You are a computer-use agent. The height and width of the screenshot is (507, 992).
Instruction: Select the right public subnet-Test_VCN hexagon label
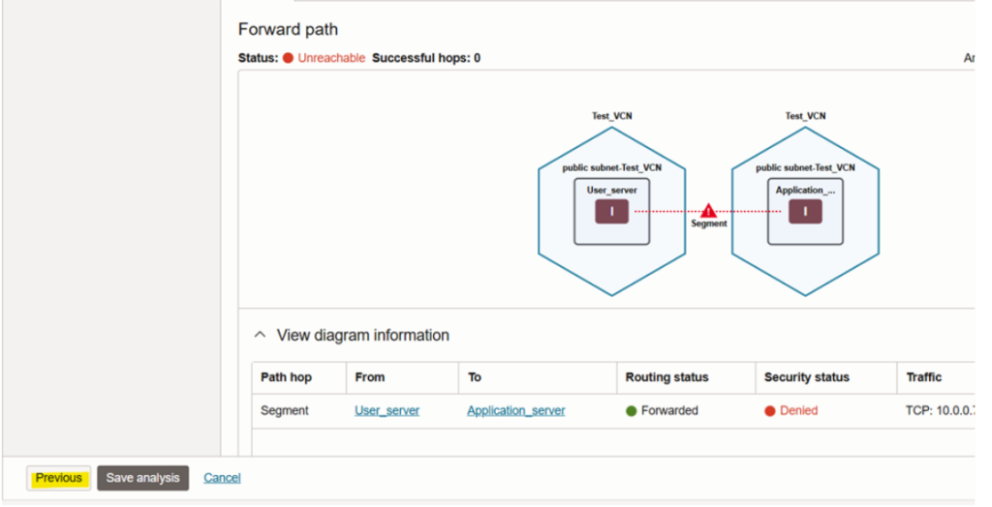point(805,167)
